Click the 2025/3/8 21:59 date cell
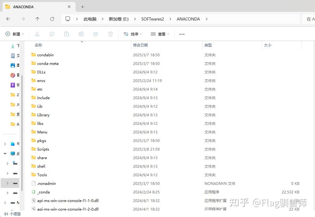 [x=146, y=149]
